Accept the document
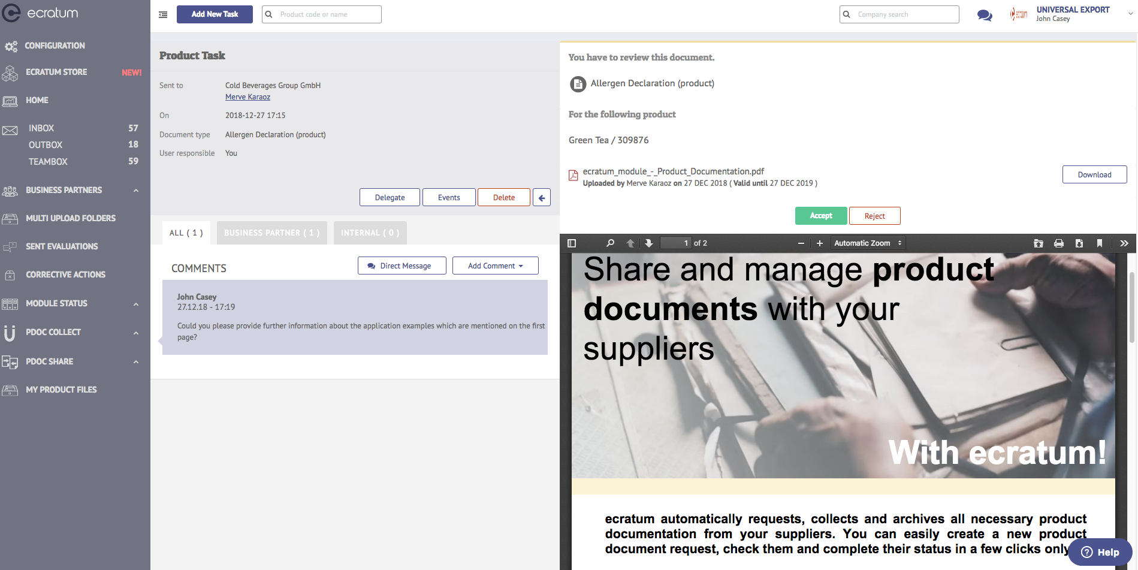Viewport: 1138px width, 570px height. tap(821, 216)
